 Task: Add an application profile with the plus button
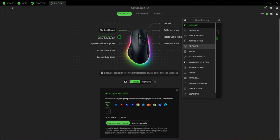[108, 111]
